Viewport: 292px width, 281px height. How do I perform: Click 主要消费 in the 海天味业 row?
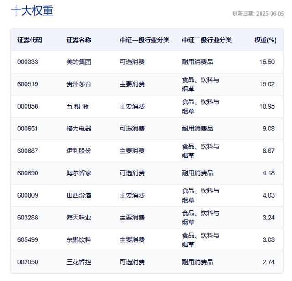132,218
